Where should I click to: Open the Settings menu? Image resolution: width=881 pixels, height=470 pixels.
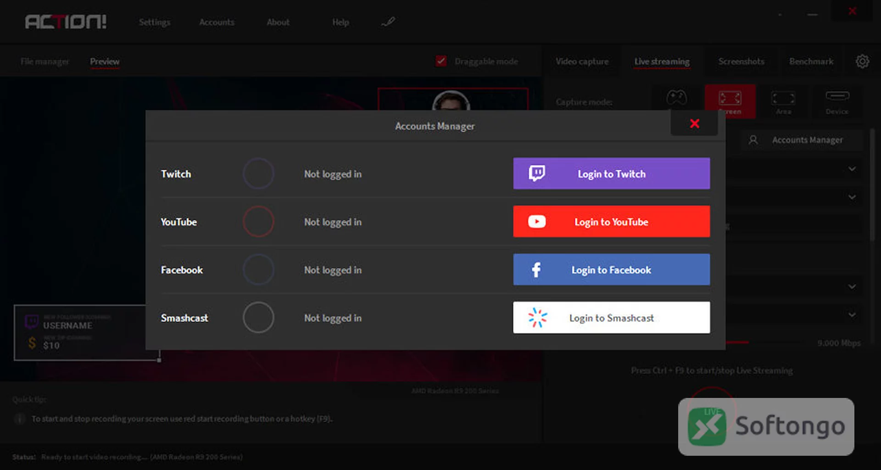click(155, 22)
